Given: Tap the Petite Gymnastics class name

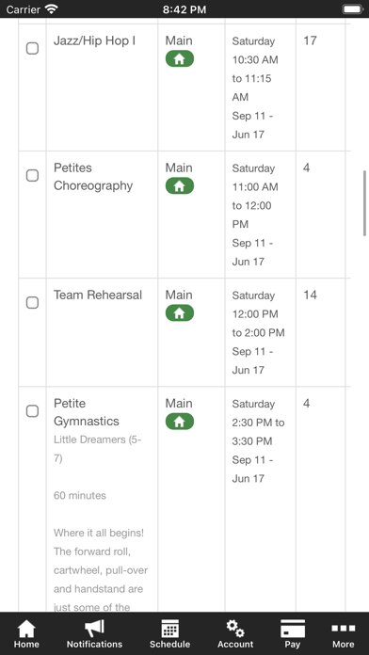Looking at the screenshot, I should click(x=87, y=412).
